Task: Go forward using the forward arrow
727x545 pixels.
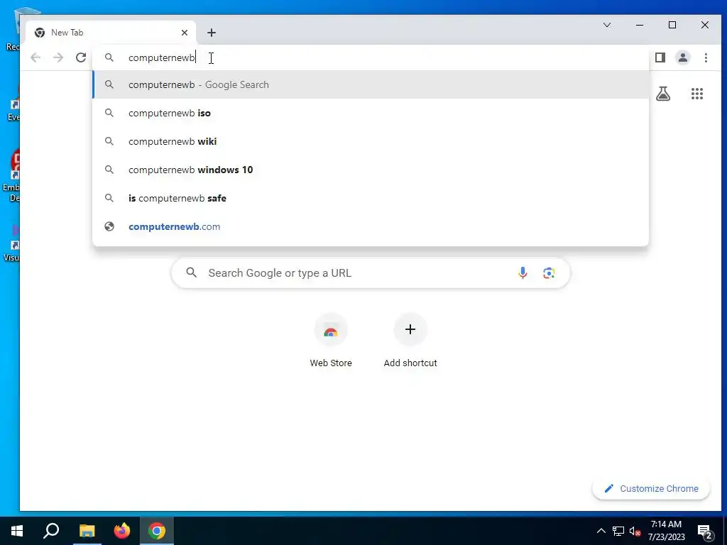Action: point(58,57)
